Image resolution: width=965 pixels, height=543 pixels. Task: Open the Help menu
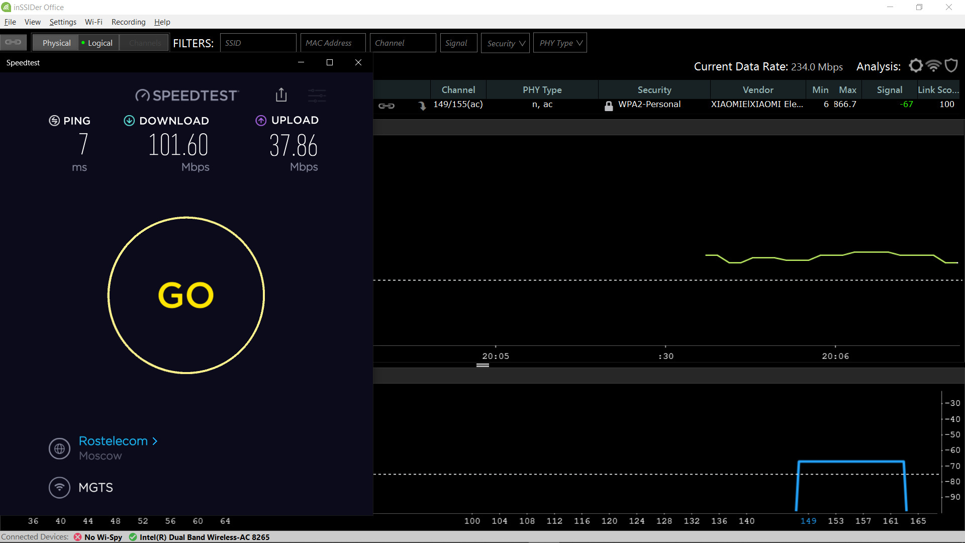coord(162,22)
